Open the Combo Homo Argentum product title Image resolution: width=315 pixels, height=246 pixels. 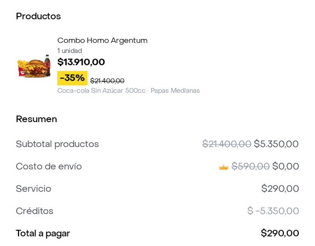click(x=102, y=40)
